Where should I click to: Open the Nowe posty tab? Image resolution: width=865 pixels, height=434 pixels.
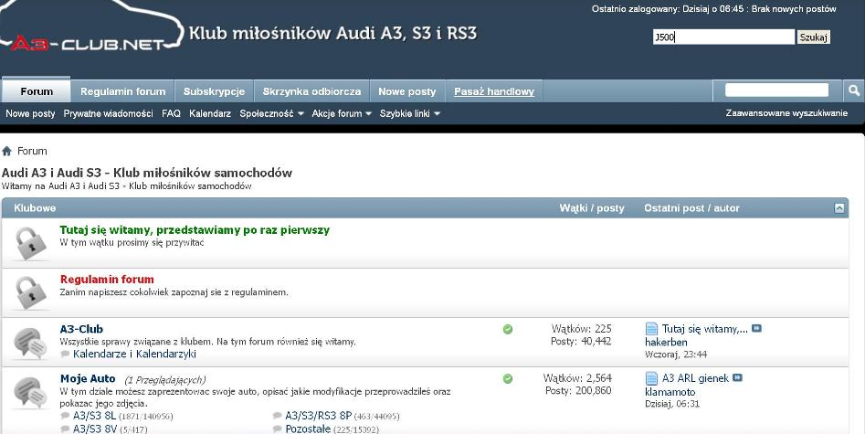point(407,91)
